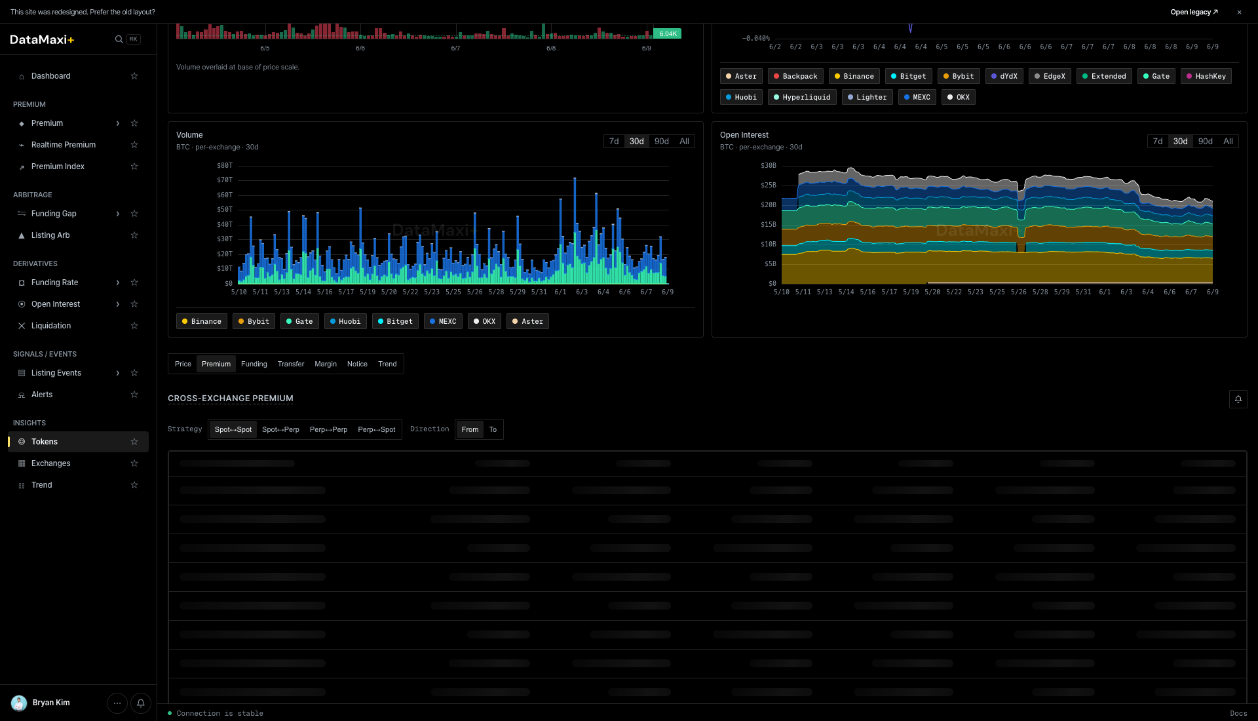
Task: Click the search magnifier icon
Action: (x=119, y=39)
